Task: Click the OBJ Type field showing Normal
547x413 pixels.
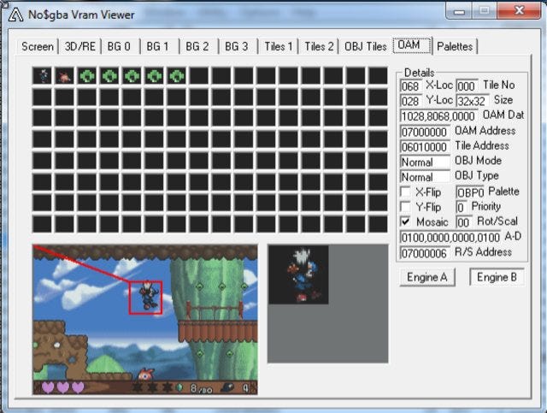Action: pos(425,177)
